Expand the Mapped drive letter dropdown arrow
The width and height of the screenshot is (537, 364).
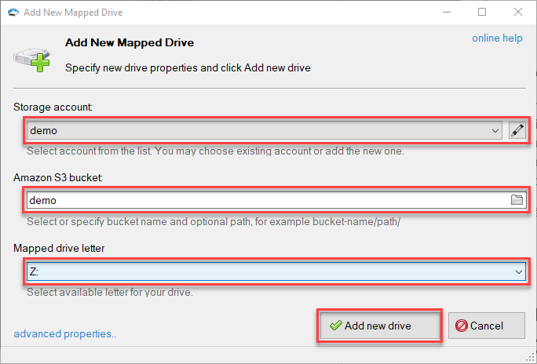[518, 271]
